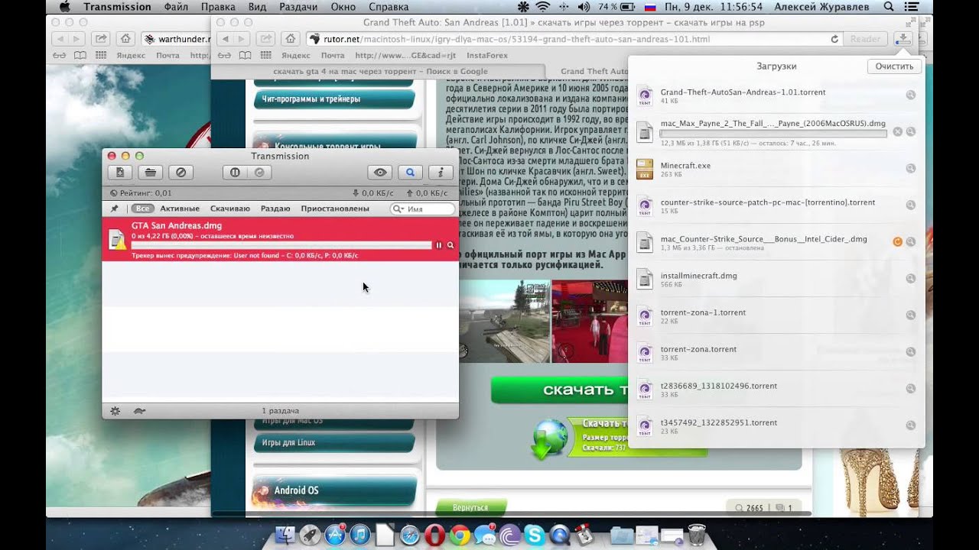Click the Очистить button in downloads popup
This screenshot has width=979, height=550.
894,66
